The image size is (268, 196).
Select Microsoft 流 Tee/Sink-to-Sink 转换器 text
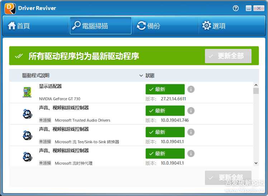coord(87,142)
